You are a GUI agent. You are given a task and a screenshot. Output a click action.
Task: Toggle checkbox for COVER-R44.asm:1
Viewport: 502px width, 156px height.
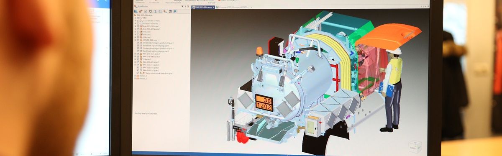(x=138, y=40)
